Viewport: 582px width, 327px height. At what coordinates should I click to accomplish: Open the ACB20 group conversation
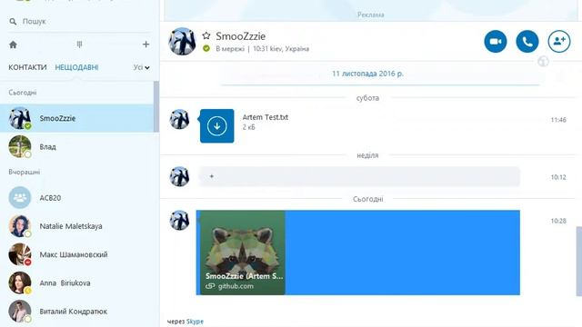76,198
